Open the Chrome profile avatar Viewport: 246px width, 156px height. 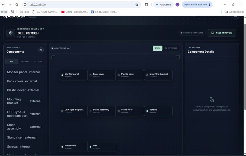(x=177, y=5)
